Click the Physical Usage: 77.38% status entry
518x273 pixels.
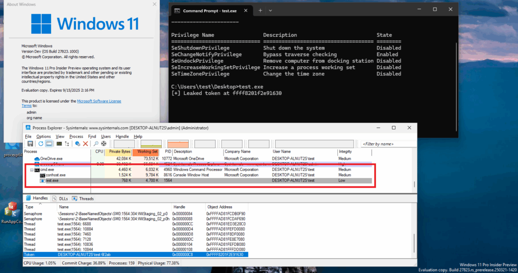[158, 263]
